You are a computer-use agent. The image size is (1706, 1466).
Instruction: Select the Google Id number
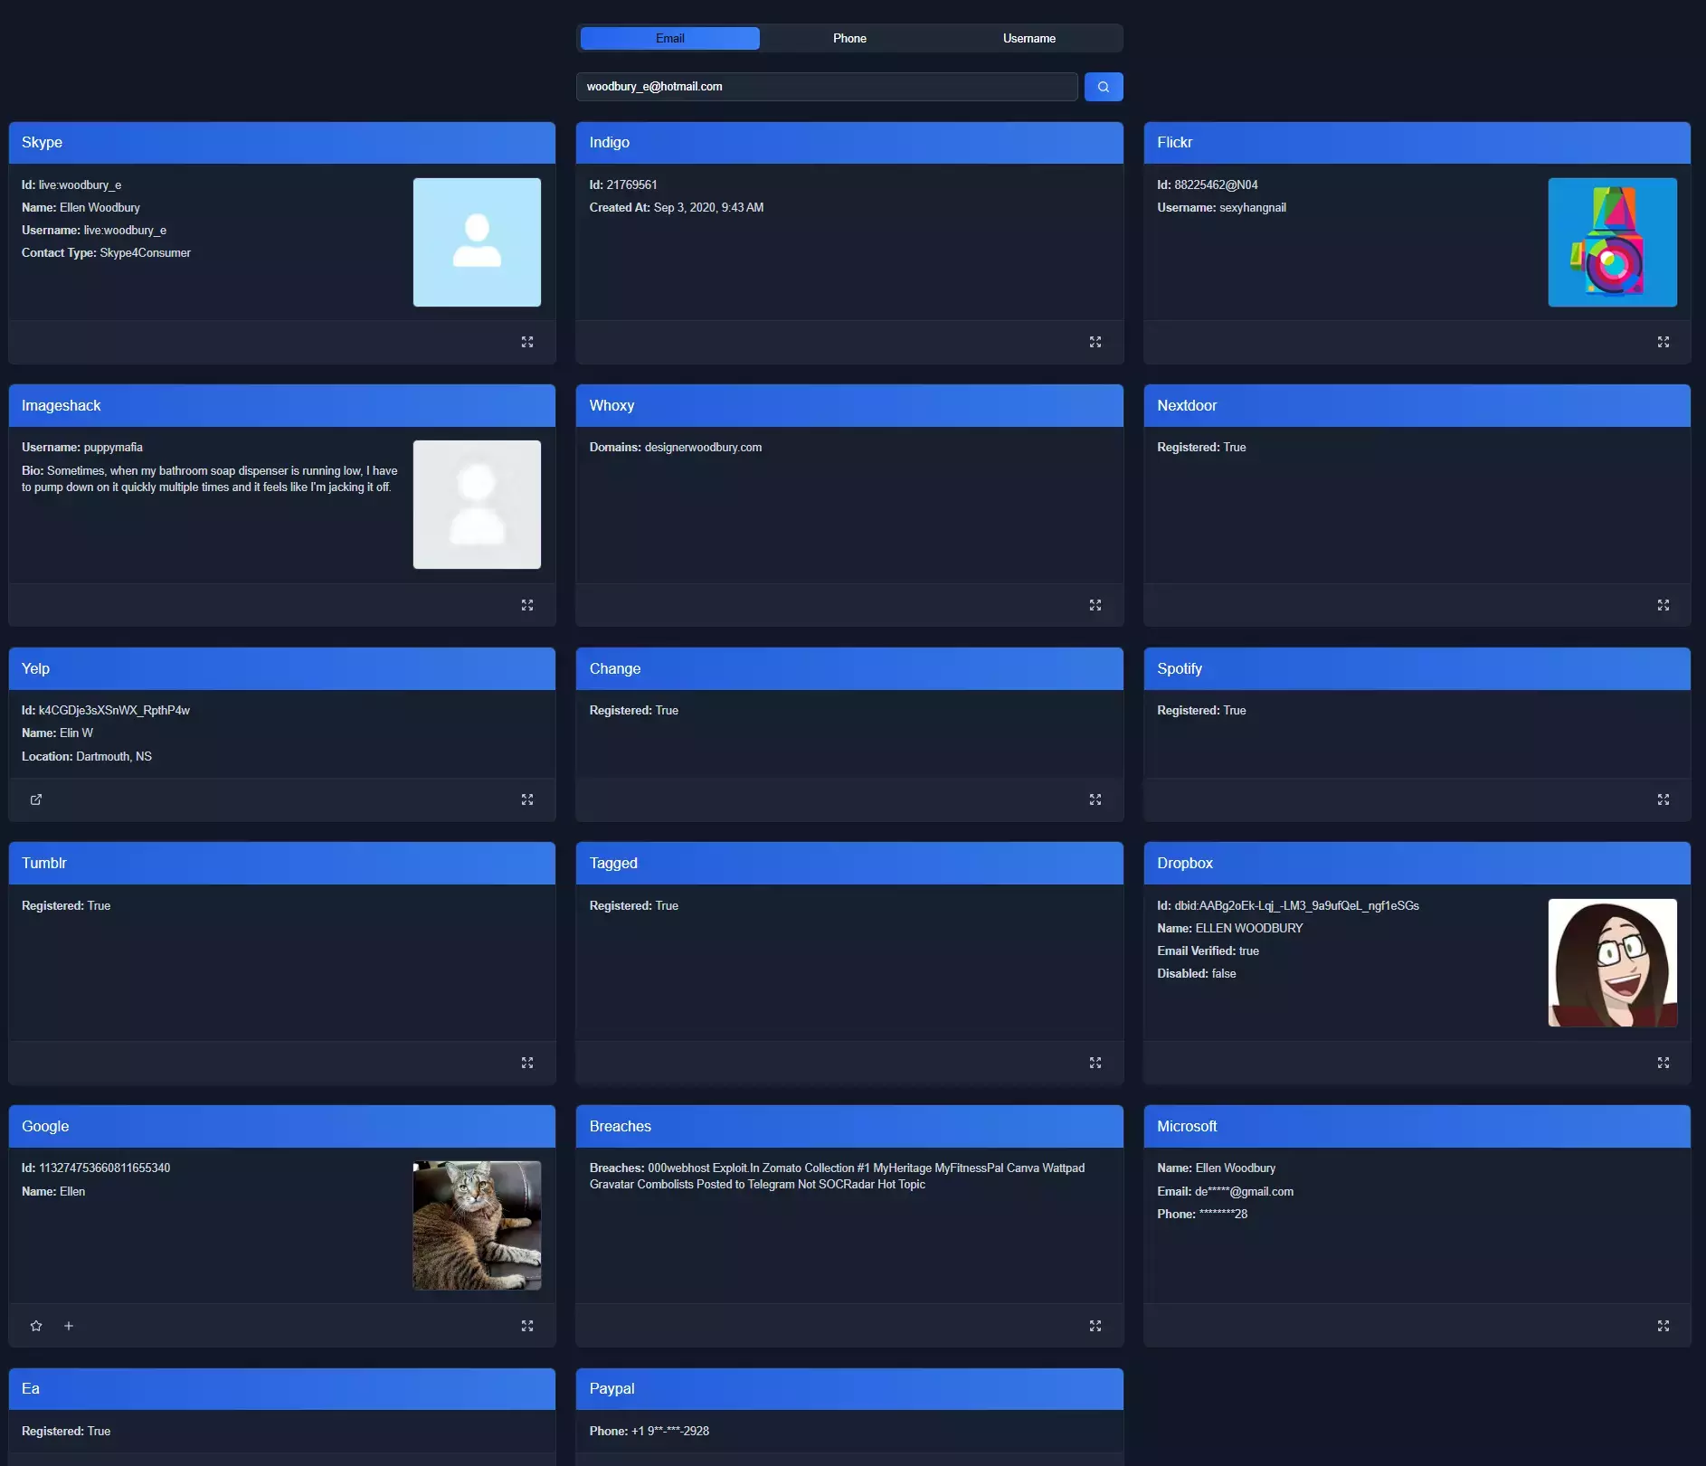point(104,1168)
